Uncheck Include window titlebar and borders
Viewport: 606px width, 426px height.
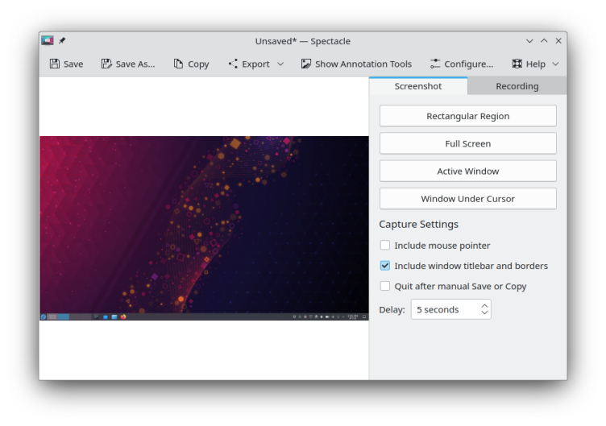click(x=385, y=266)
